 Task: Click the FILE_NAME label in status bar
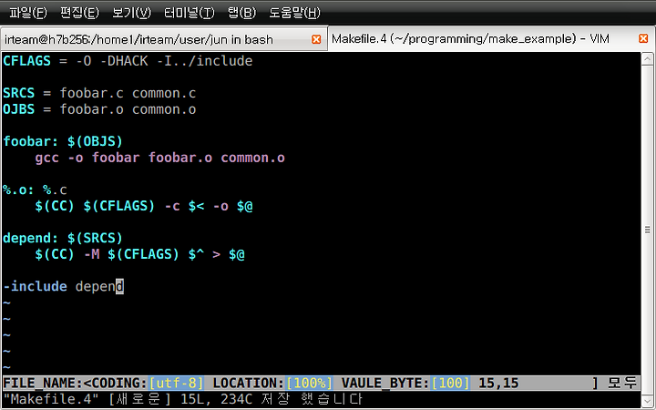pyautogui.click(x=43, y=384)
